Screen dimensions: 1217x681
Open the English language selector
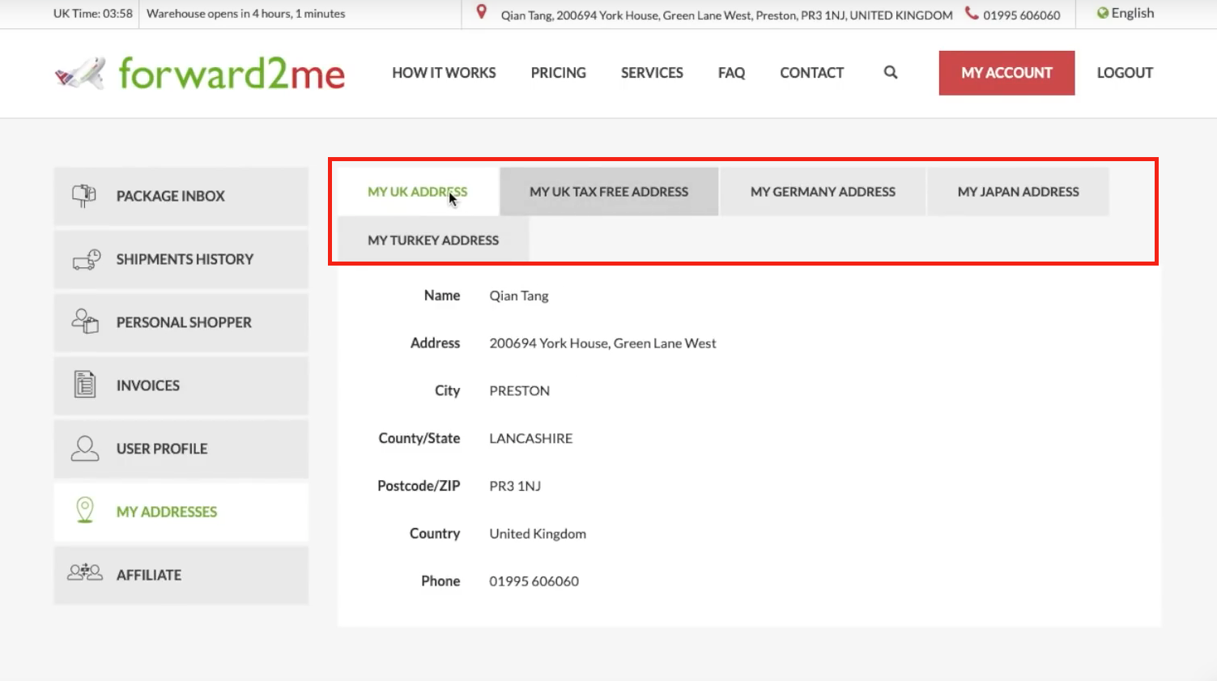point(1126,13)
